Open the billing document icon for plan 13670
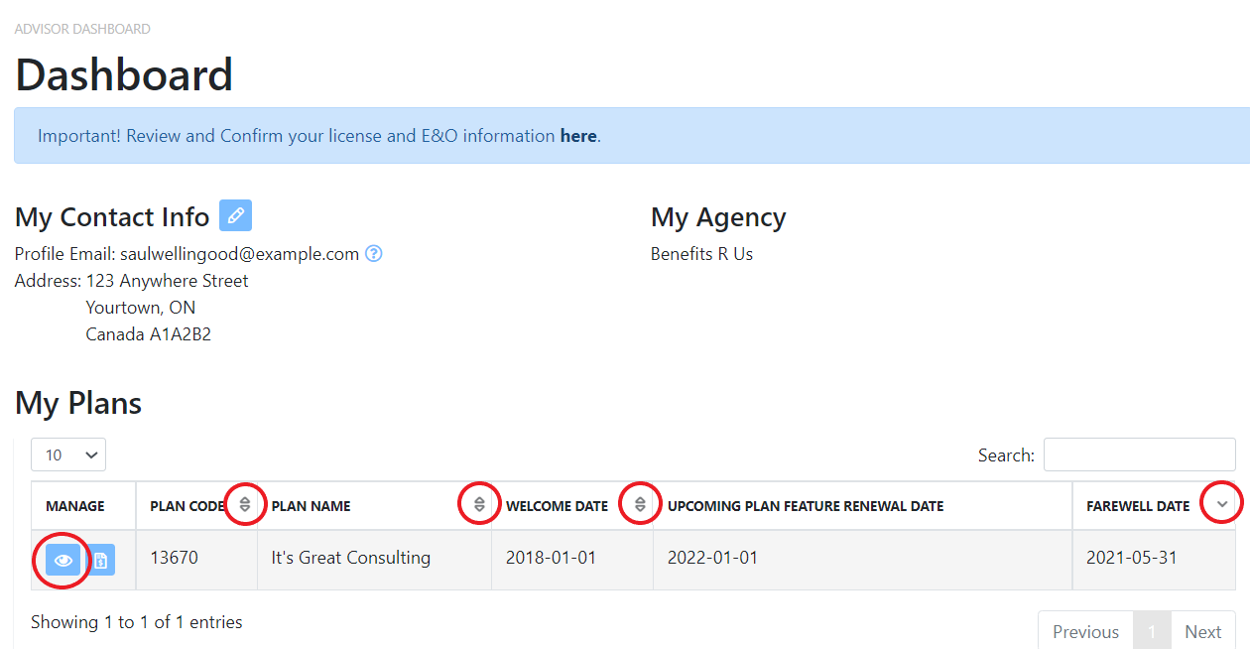 [x=100, y=561]
